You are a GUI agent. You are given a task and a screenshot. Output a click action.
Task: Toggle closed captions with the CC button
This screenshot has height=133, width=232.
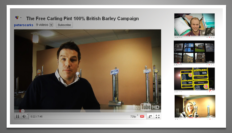142,116
